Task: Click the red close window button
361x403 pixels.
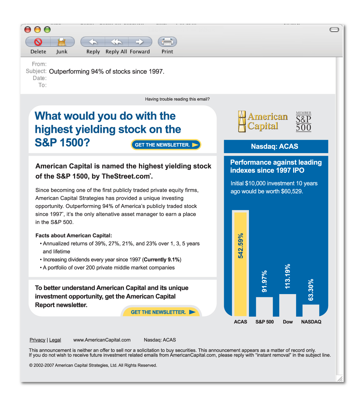Action: point(28,29)
